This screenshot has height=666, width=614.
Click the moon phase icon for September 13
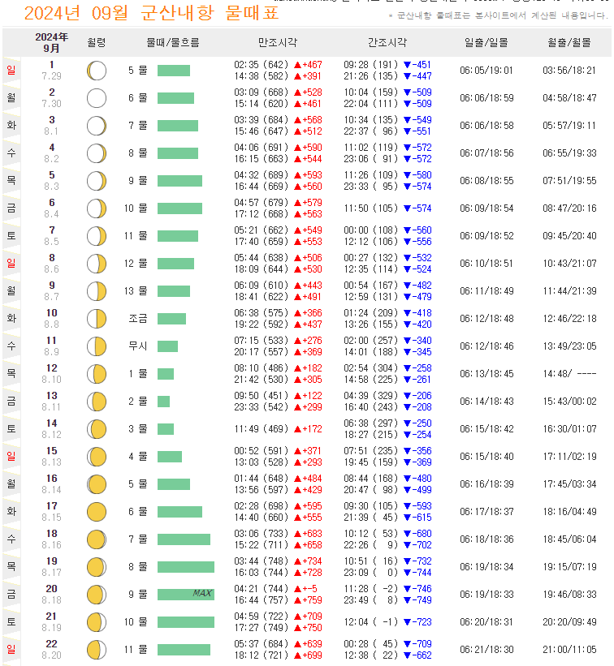pos(97,402)
